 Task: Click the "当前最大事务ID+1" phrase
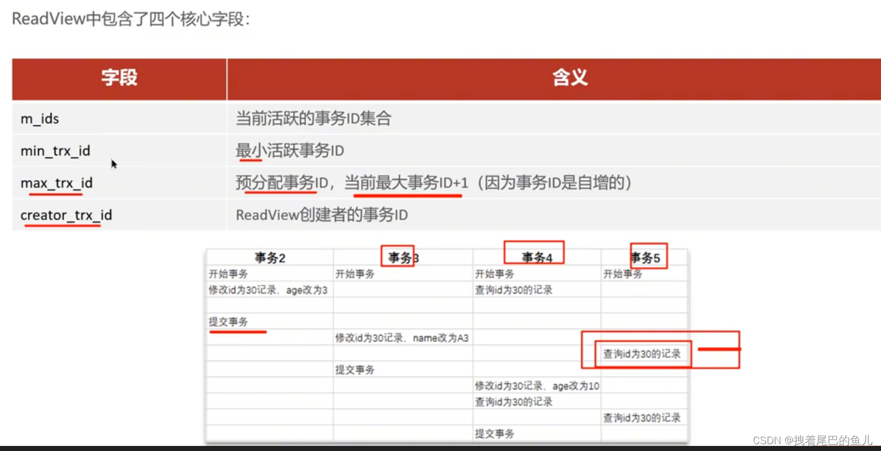click(x=406, y=183)
